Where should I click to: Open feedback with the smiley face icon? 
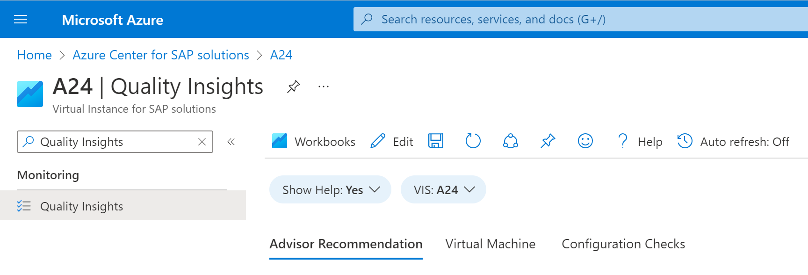tap(585, 141)
